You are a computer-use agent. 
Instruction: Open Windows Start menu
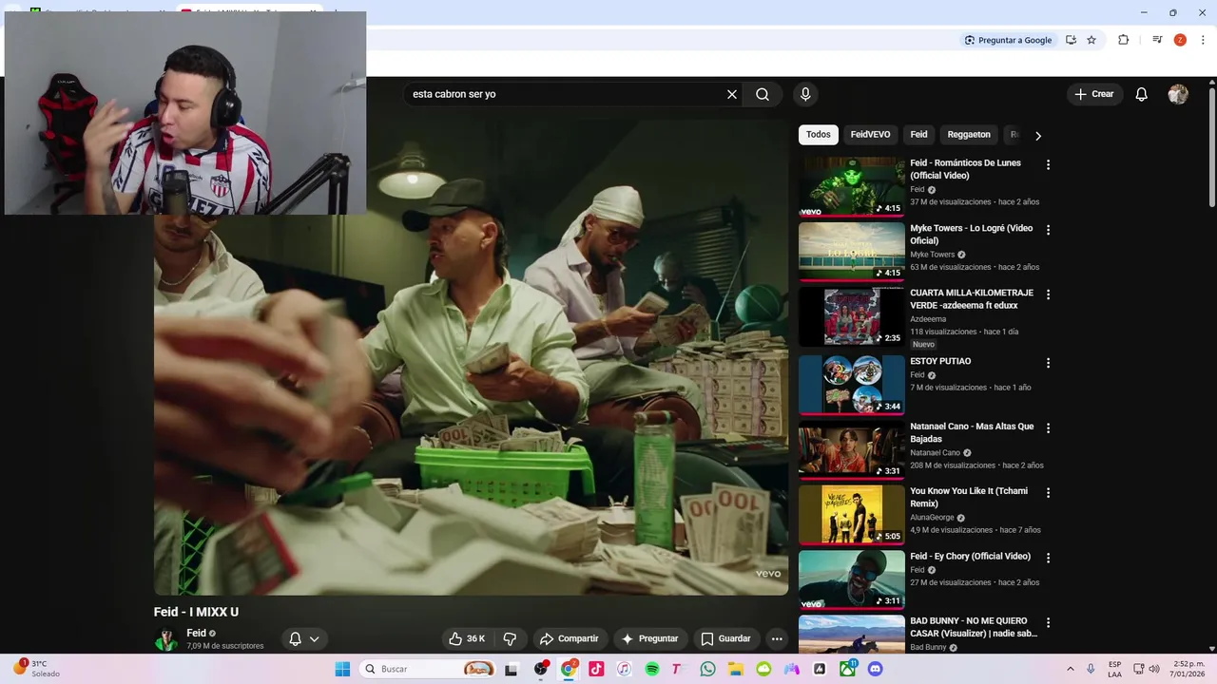342,669
